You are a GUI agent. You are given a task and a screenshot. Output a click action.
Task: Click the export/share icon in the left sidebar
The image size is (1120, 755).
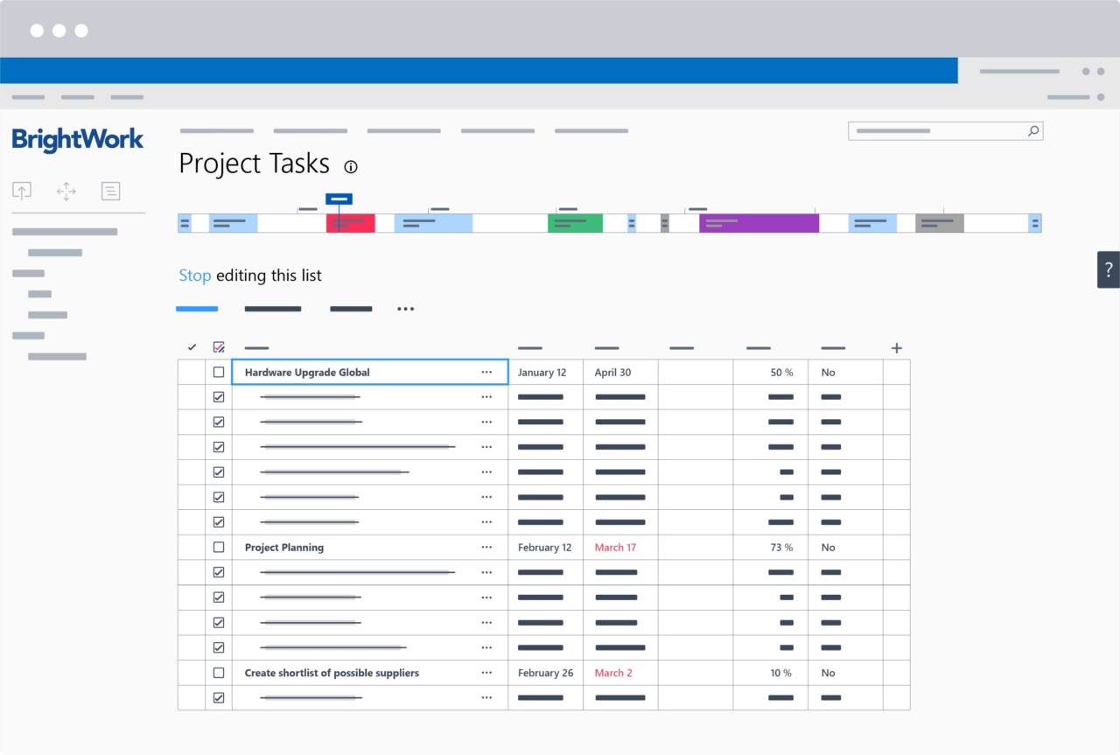pyautogui.click(x=21, y=191)
